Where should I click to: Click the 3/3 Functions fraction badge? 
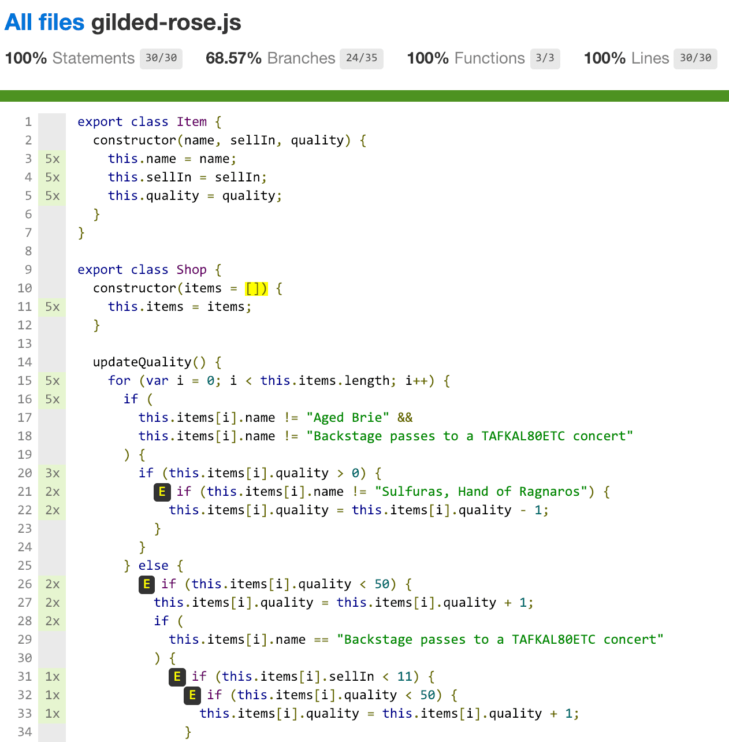point(545,58)
